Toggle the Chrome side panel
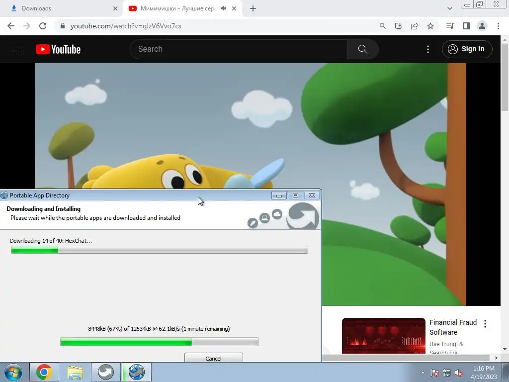The height and width of the screenshot is (382, 509). point(466,26)
